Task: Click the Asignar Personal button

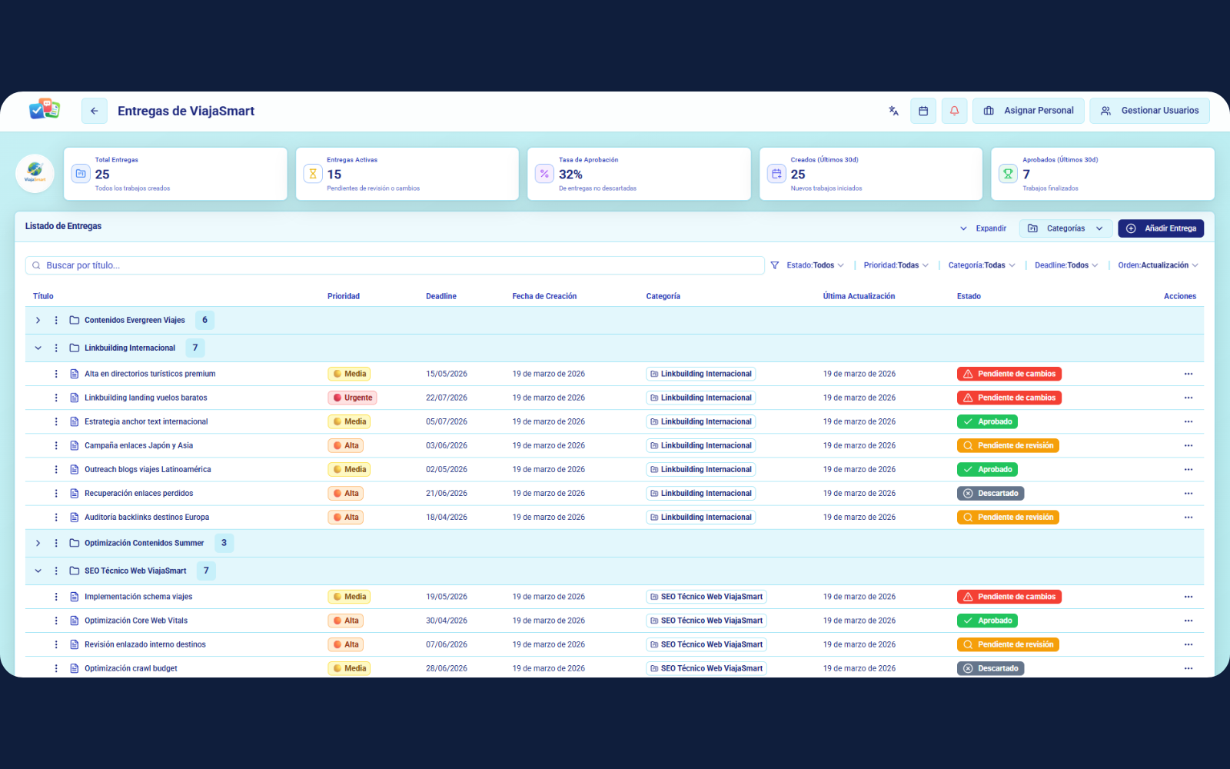Action: tap(1029, 111)
